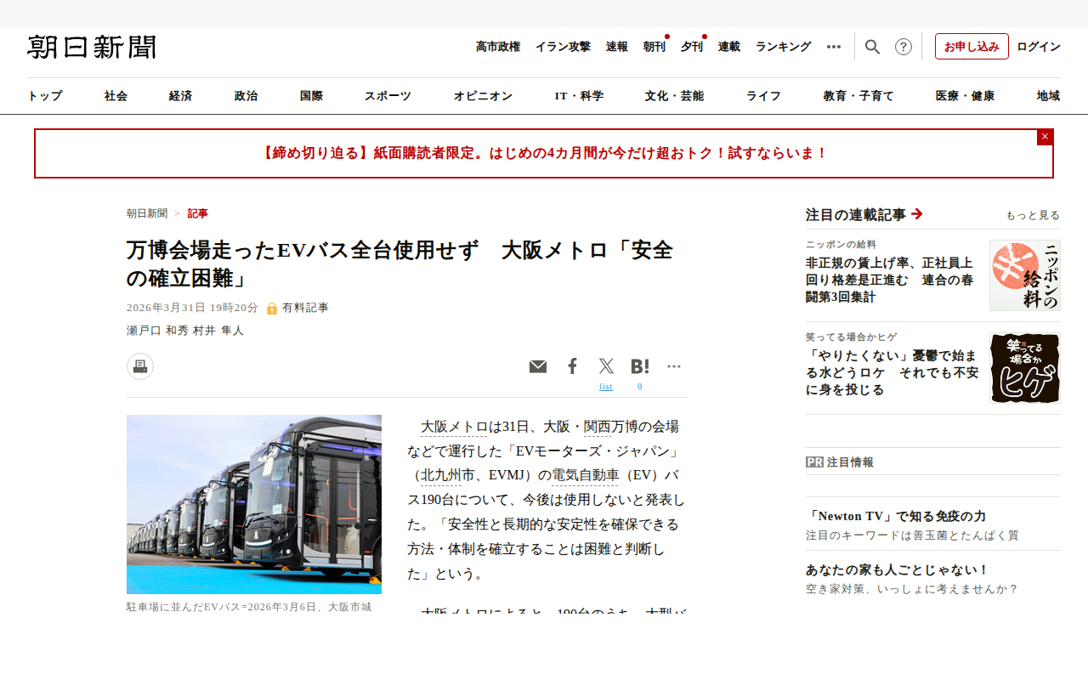1088x680 pixels.
Task: Expand the three-dot header menu
Action: (x=834, y=47)
